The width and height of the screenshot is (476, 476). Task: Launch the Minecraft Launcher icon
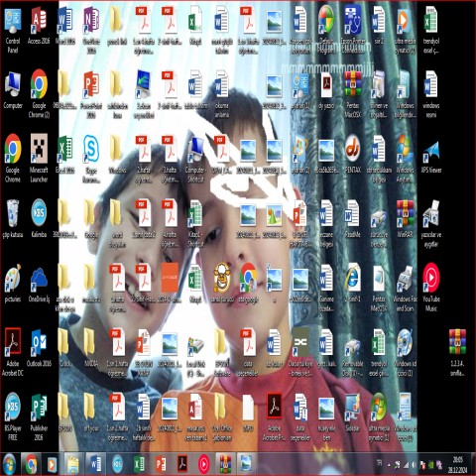(39, 158)
